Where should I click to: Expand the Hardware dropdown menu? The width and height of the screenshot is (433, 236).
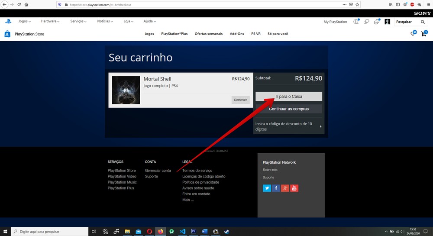pyautogui.click(x=50, y=21)
